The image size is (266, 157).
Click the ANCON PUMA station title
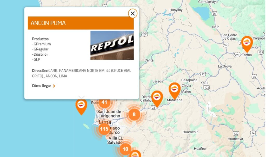click(48, 23)
